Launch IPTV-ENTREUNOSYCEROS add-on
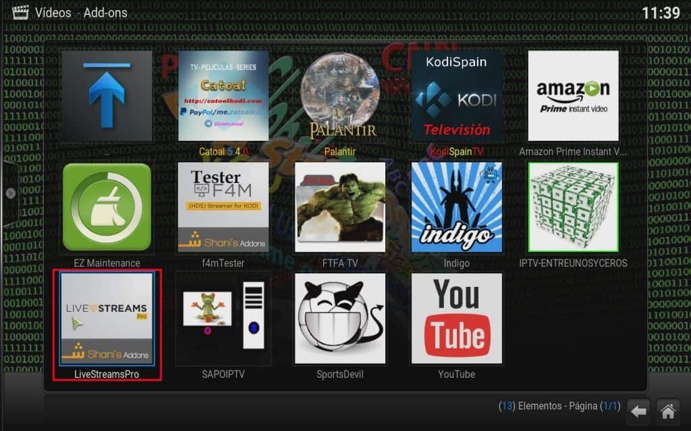Viewport: 691px width, 431px height. 573,206
